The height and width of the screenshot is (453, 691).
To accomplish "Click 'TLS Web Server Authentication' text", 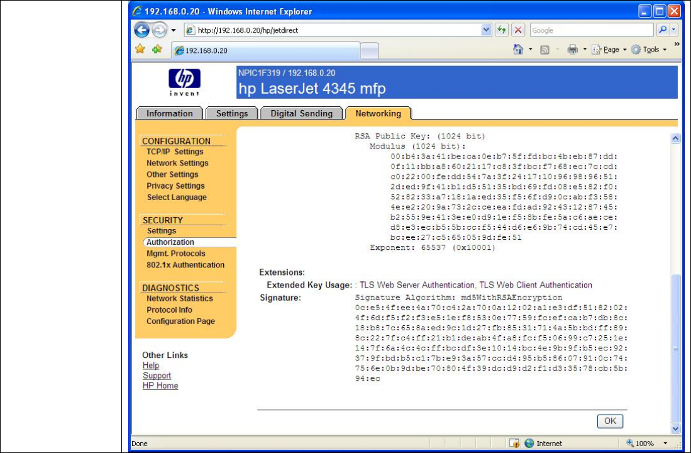I will coord(417,285).
